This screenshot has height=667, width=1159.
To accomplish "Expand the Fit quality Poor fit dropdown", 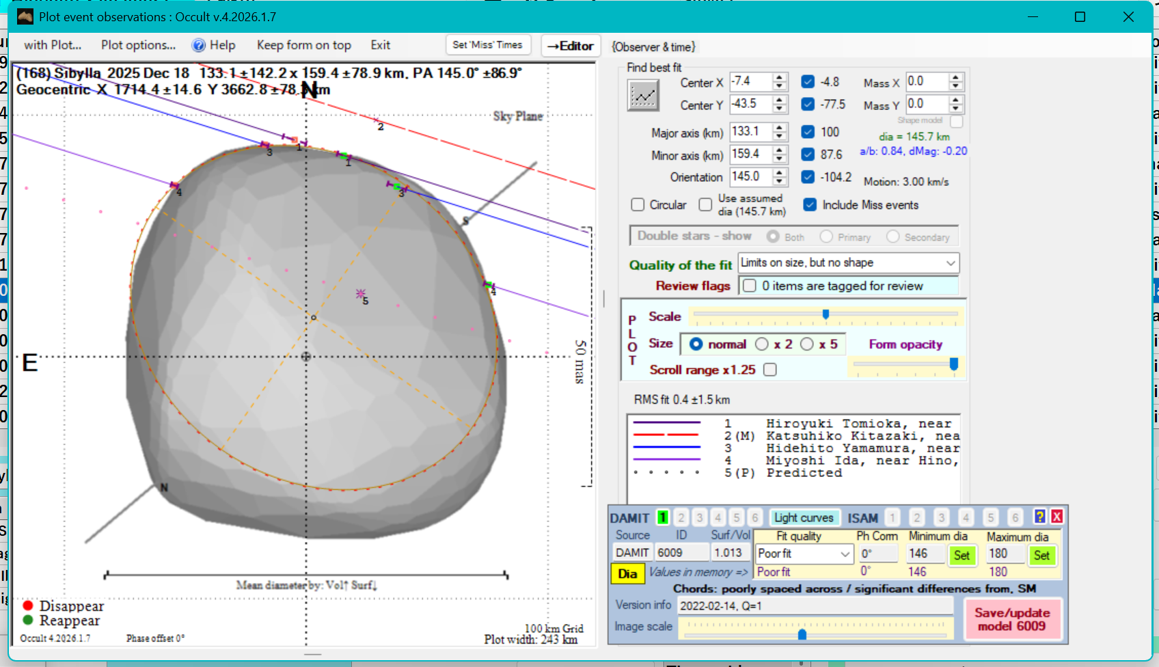I will [845, 554].
